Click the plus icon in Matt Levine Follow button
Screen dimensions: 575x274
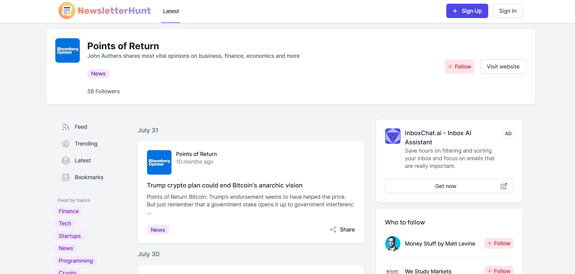coord(490,243)
